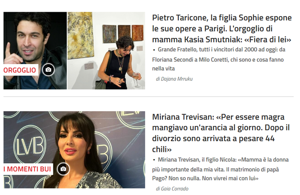300x195 pixels.
Task: Open related link about figlio Nicola
Action: (x=220, y=169)
